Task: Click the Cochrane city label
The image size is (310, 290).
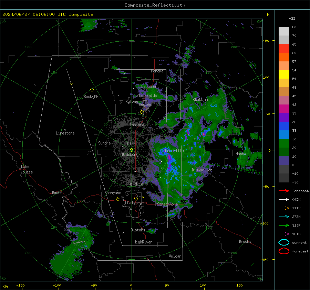Action: click(x=113, y=193)
